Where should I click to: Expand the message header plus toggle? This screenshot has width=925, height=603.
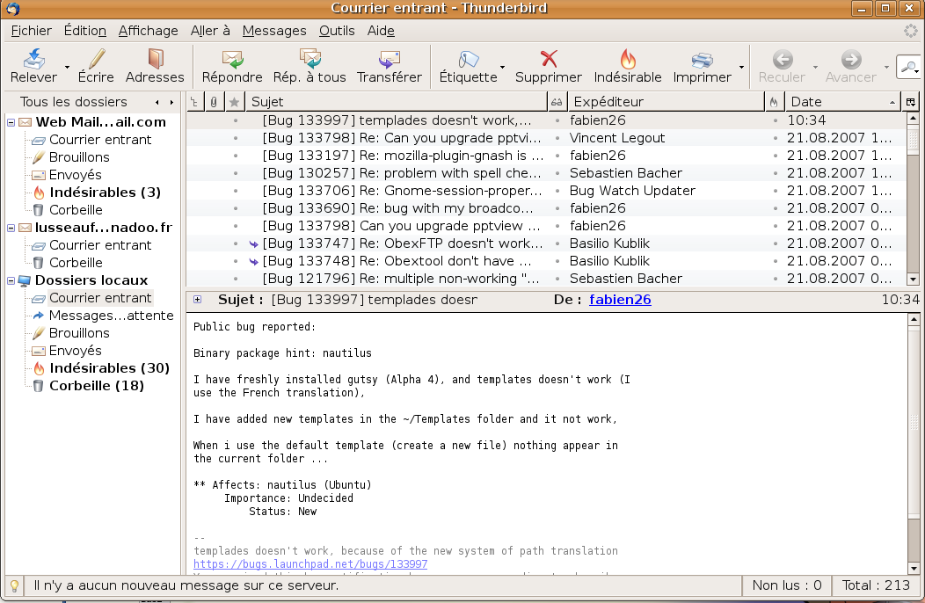(x=197, y=300)
